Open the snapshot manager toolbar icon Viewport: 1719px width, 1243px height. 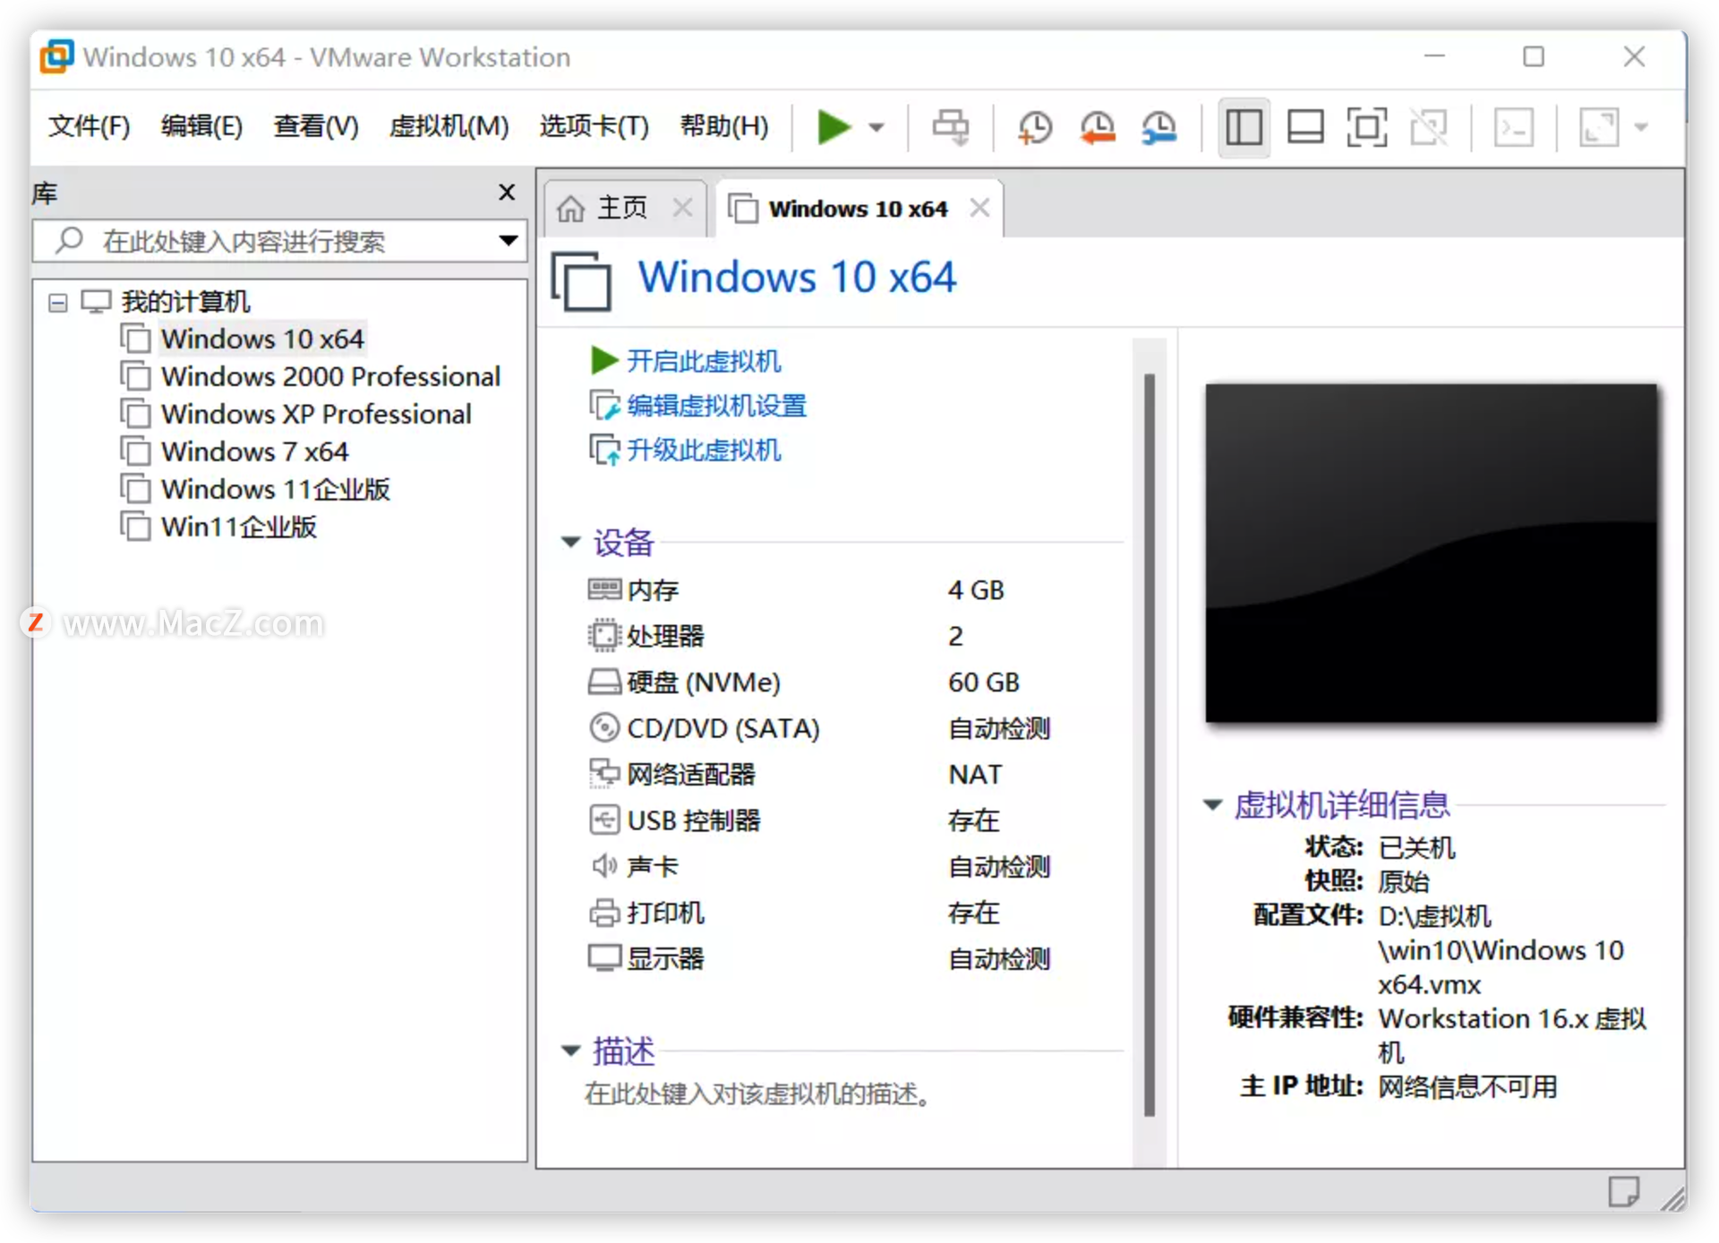coord(1159,127)
